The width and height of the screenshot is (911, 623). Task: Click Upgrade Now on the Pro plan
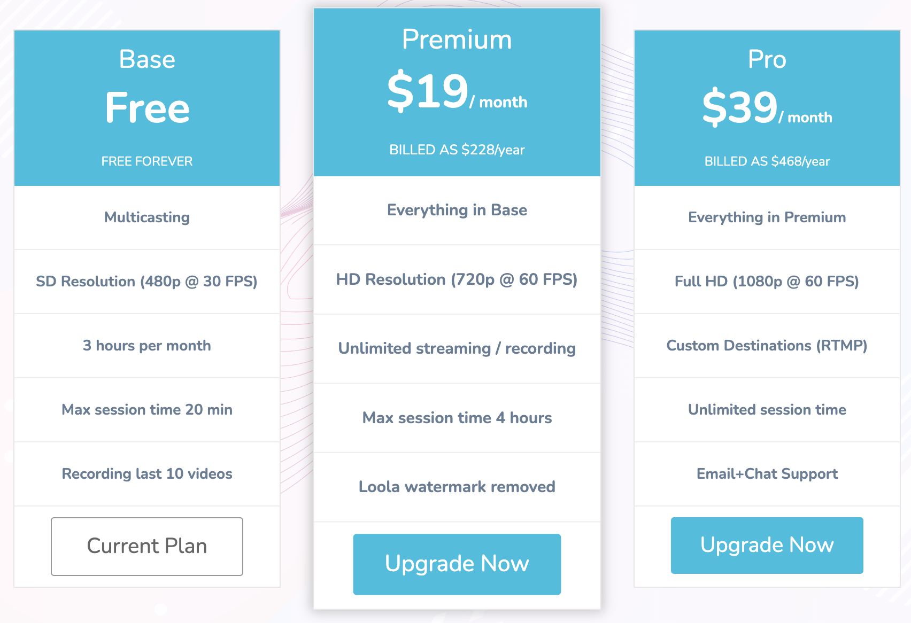[x=767, y=545]
